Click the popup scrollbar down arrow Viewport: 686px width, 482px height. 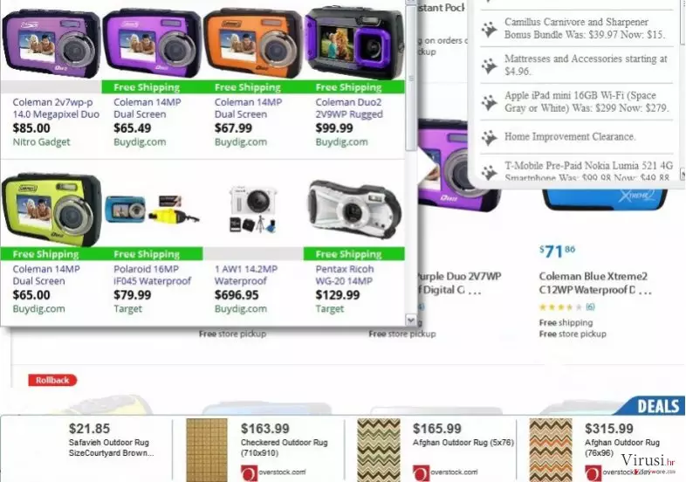(x=411, y=320)
